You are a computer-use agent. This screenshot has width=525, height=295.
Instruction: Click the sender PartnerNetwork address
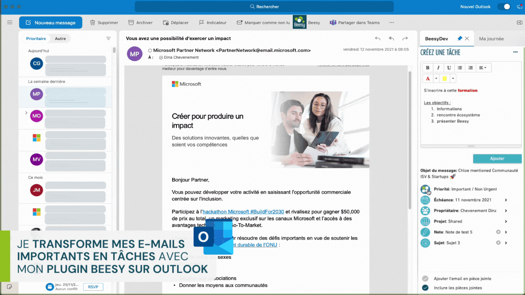point(263,50)
